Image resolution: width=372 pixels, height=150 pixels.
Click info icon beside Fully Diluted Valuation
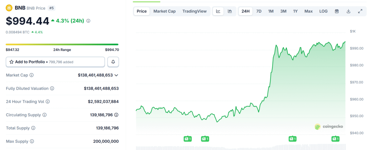[52, 88]
